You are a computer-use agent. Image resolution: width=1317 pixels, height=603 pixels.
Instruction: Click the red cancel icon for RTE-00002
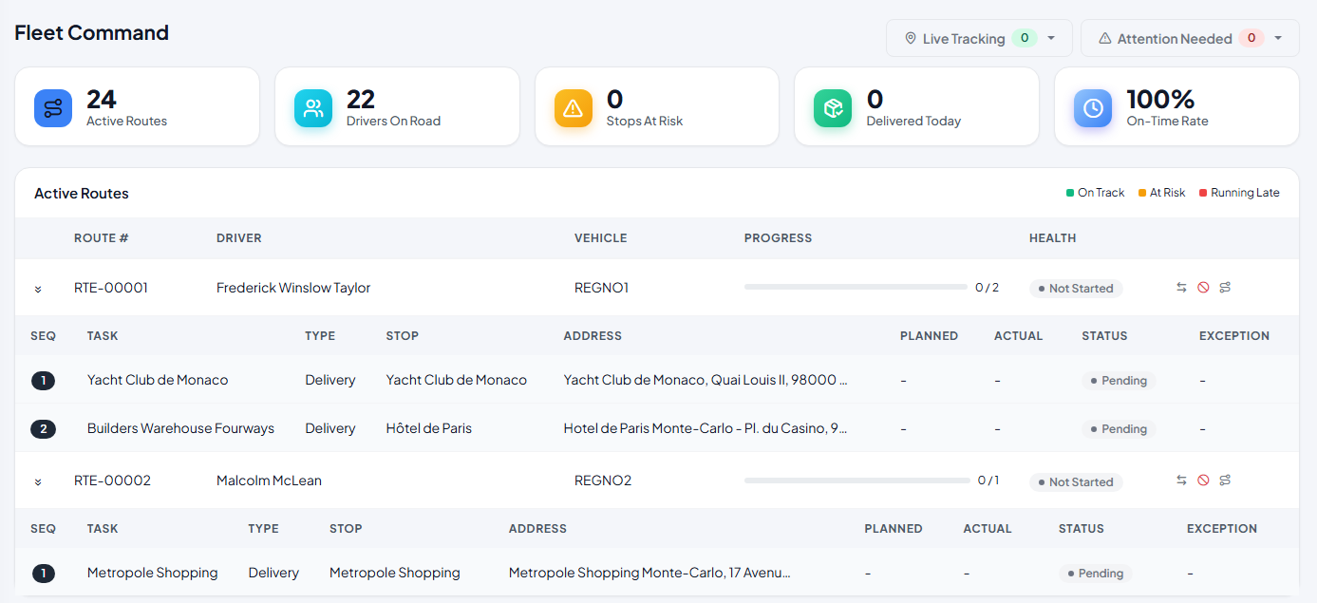pyautogui.click(x=1203, y=481)
